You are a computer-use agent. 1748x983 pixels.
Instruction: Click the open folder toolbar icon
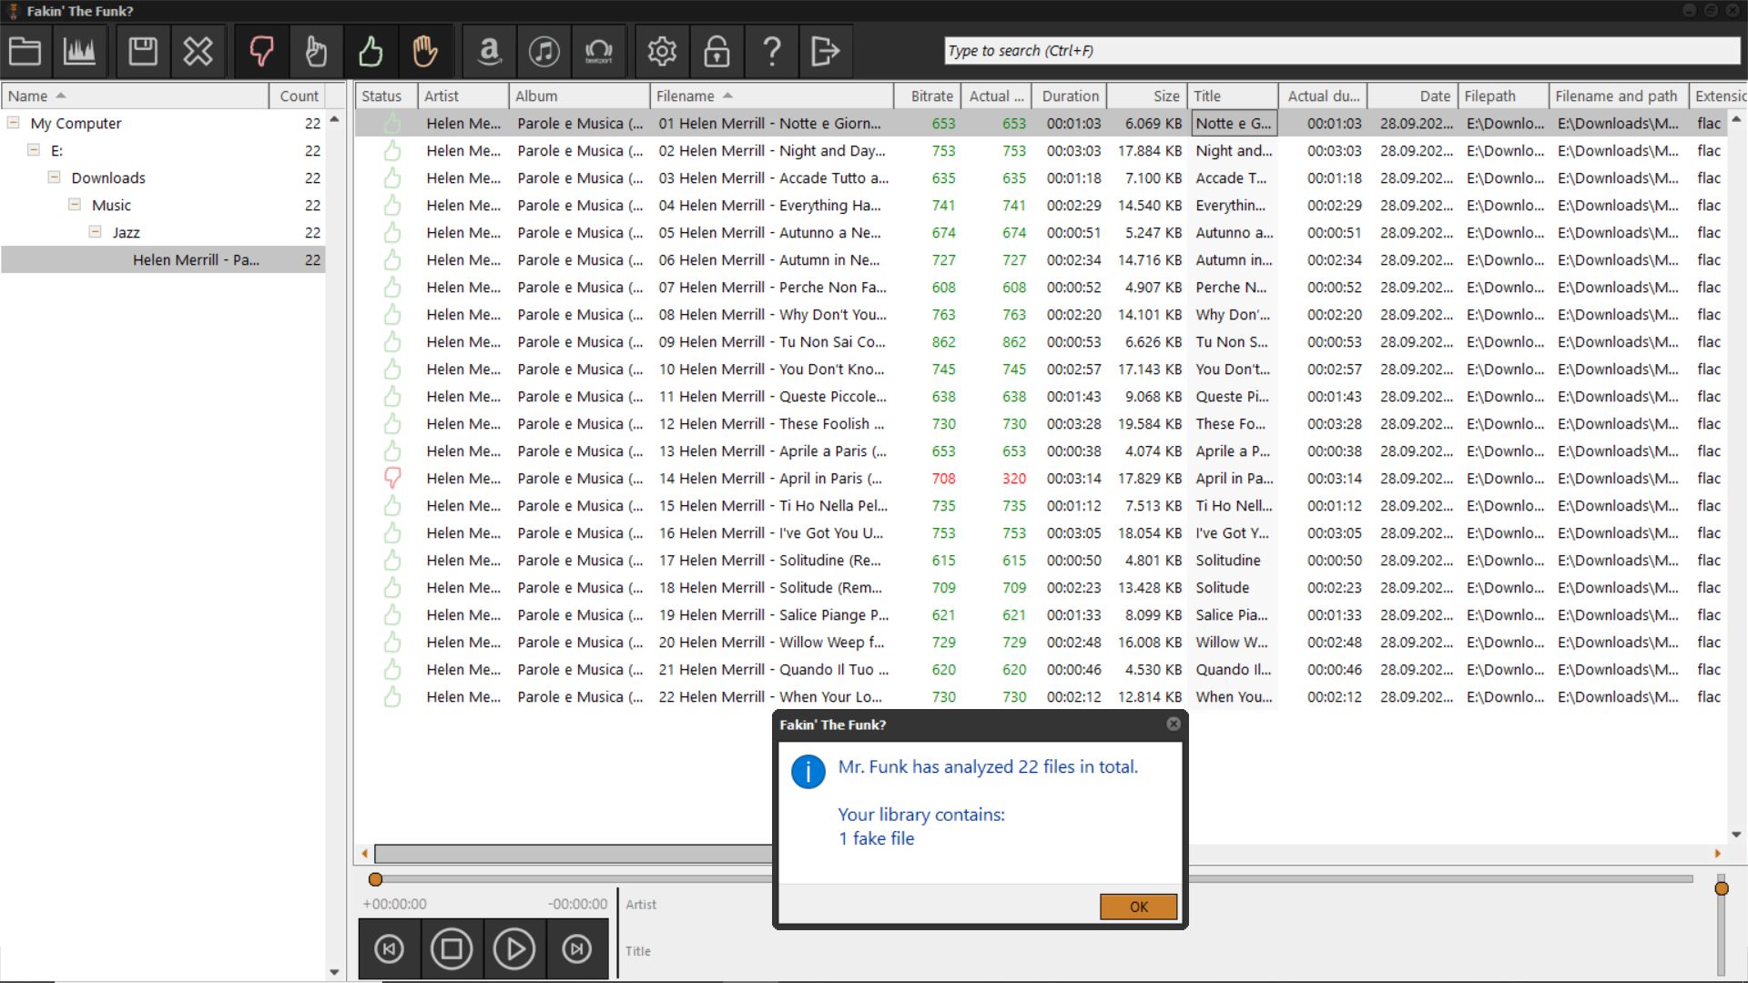point(25,51)
